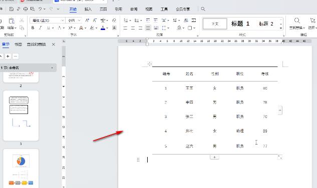Collapse section '1 节: 未命名' arrow
This screenshot has height=188, width=317.
coord(52,68)
